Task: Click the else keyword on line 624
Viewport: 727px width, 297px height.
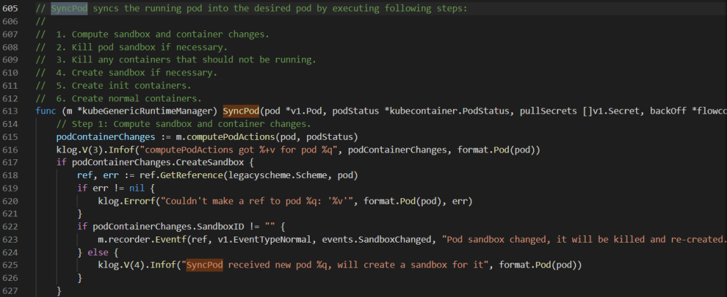Action: point(98,252)
